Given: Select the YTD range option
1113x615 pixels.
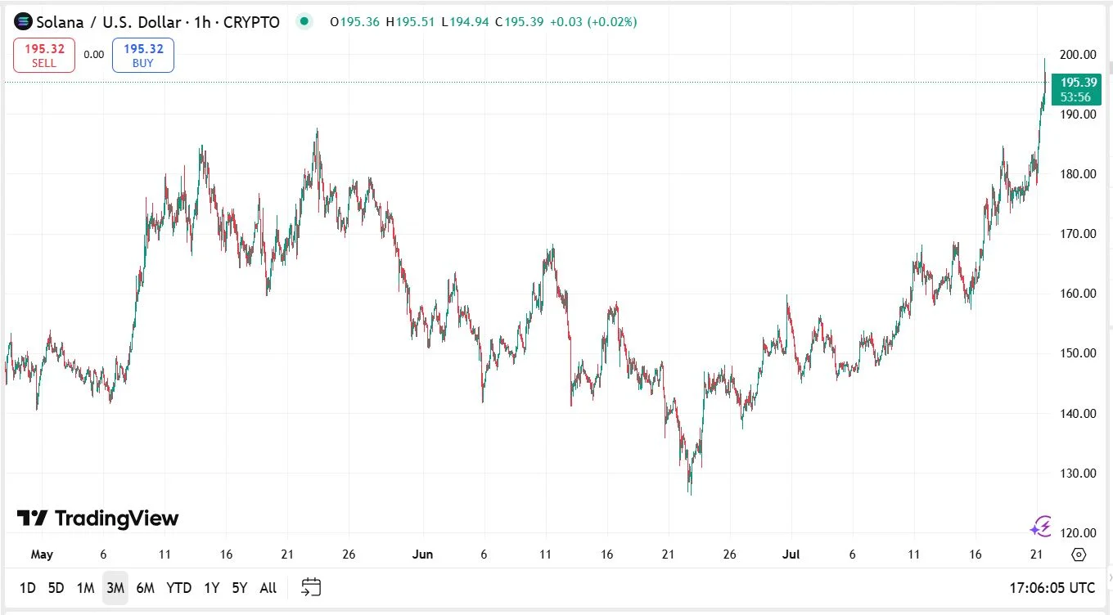Looking at the screenshot, I should click(178, 588).
